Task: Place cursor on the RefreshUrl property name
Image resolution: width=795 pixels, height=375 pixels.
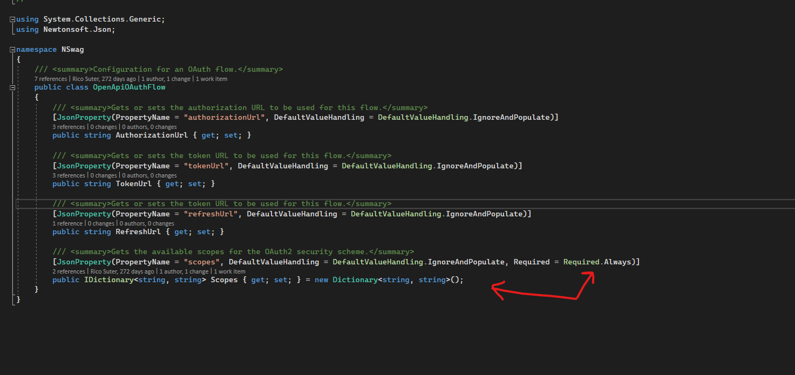Action: pos(138,231)
